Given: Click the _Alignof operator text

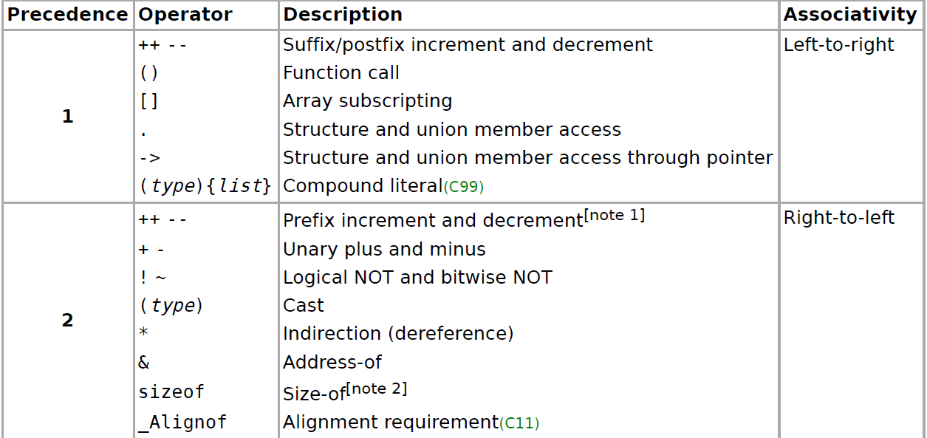Looking at the screenshot, I should tap(182, 422).
